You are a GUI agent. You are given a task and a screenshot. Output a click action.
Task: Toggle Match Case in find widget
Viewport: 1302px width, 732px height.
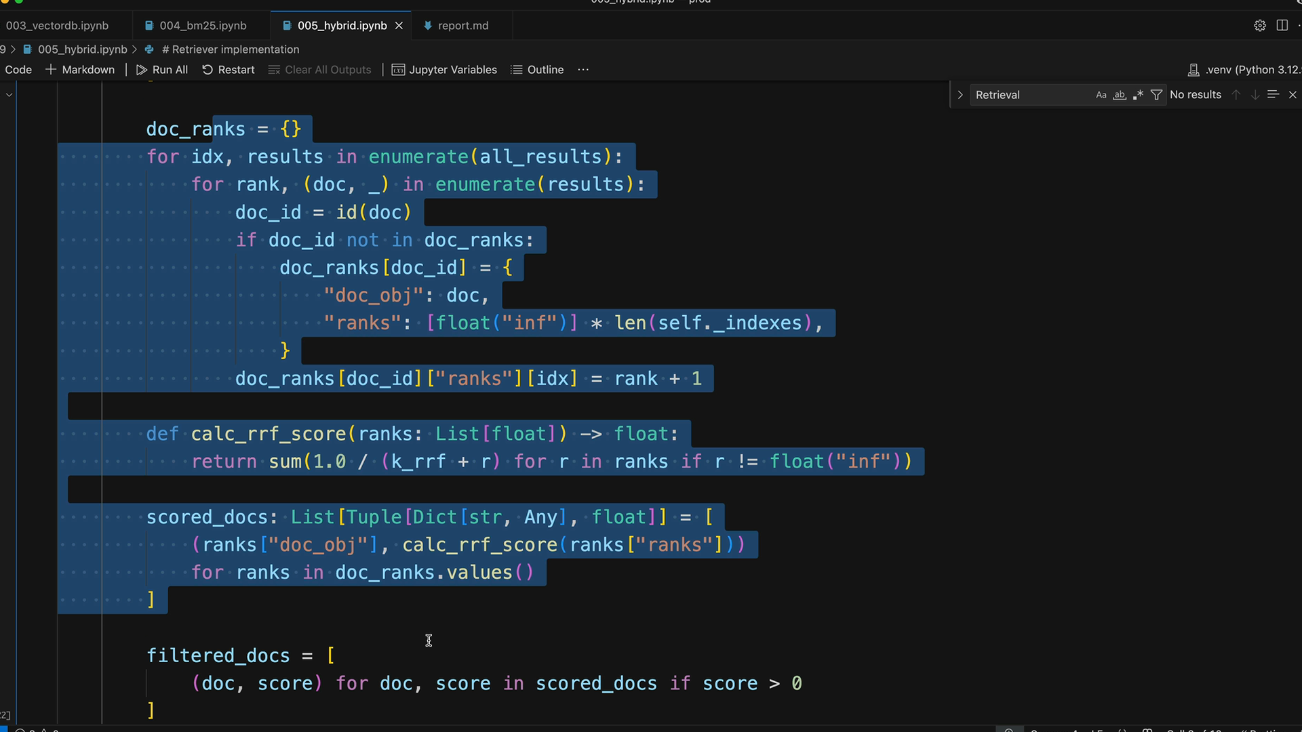tap(1101, 95)
